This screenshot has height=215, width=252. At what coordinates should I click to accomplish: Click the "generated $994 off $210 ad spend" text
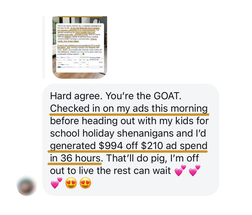point(129,146)
